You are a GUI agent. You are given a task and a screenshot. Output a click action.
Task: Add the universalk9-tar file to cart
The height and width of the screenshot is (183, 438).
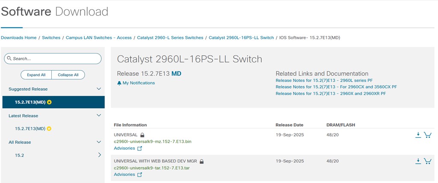point(427,161)
